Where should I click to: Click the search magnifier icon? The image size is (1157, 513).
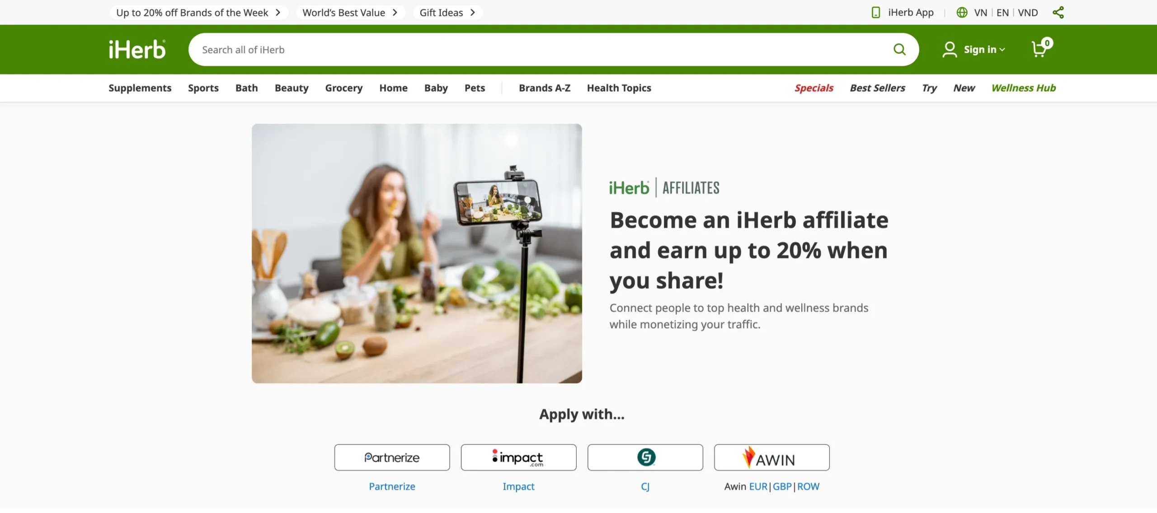click(899, 49)
